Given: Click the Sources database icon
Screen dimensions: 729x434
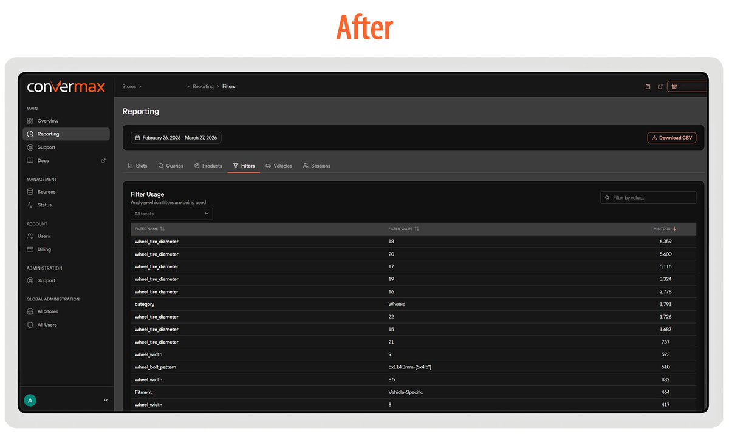Looking at the screenshot, I should click(x=30, y=192).
